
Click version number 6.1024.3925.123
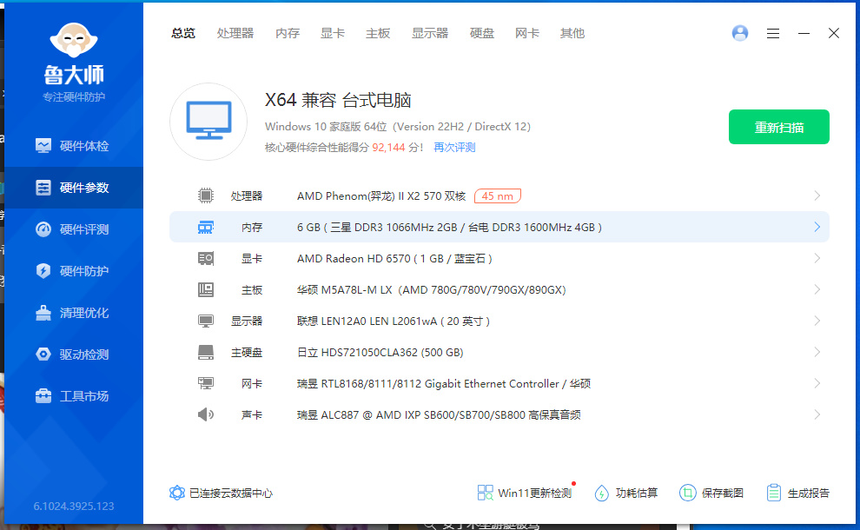coord(74,506)
